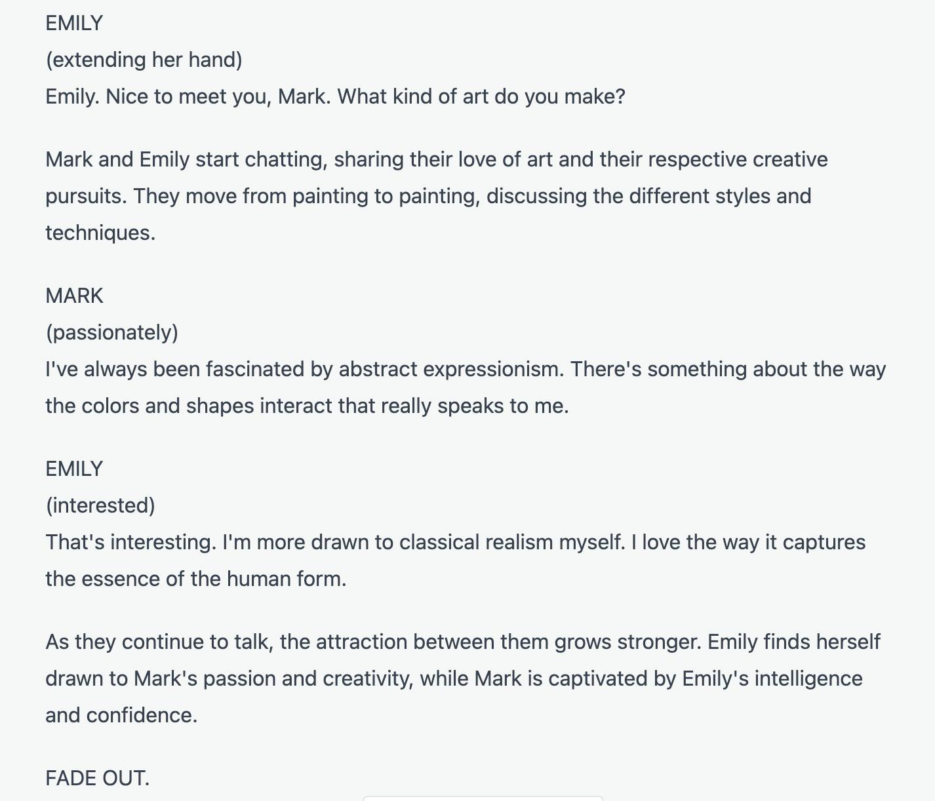Click the 'FADE OUT.' text
This screenshot has width=935, height=801.
tap(98, 778)
